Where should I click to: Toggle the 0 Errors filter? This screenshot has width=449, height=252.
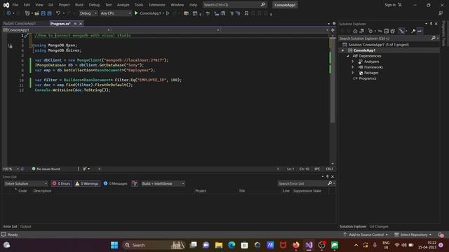click(x=62, y=183)
